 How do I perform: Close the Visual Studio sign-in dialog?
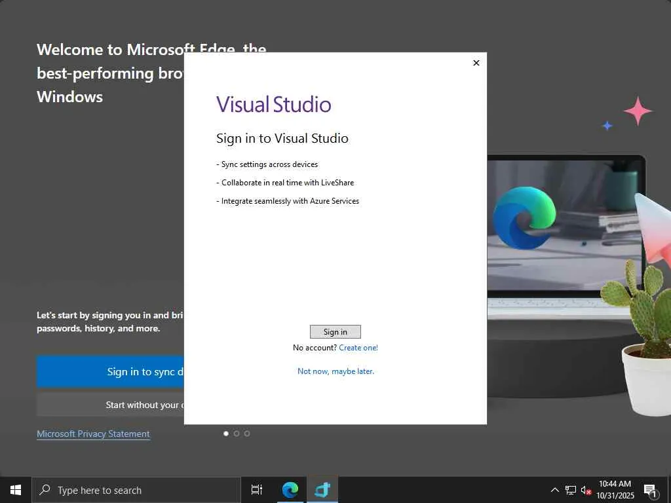tap(476, 63)
